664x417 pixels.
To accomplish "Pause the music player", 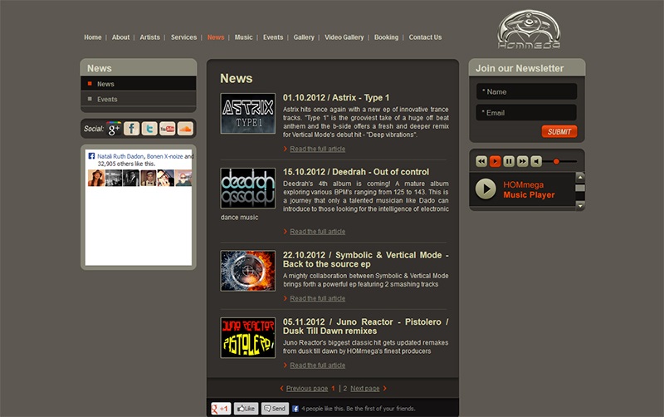I will pyautogui.click(x=510, y=161).
